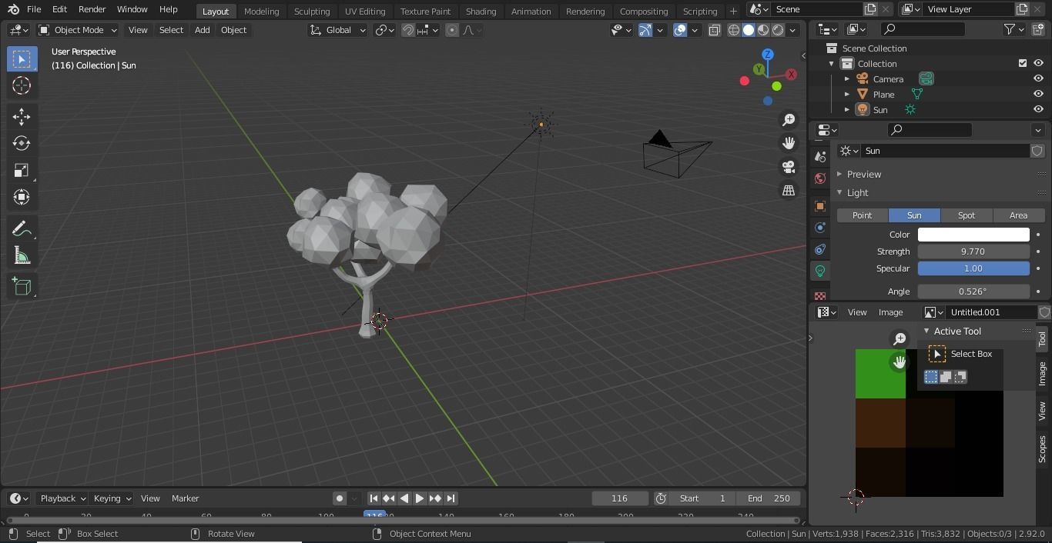Open the Object Mode dropdown
Image resolution: width=1052 pixels, height=543 pixels.
pos(77,29)
